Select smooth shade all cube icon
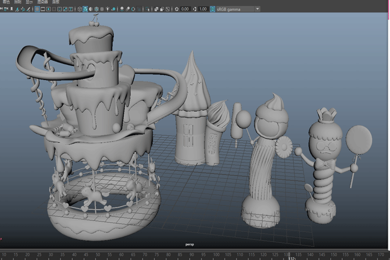Screen dimensions: 390x260 point(85,9)
